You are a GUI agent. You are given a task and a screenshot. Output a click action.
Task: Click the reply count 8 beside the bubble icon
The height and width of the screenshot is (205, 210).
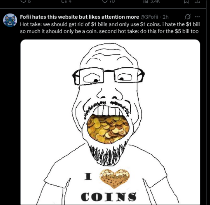29,1
